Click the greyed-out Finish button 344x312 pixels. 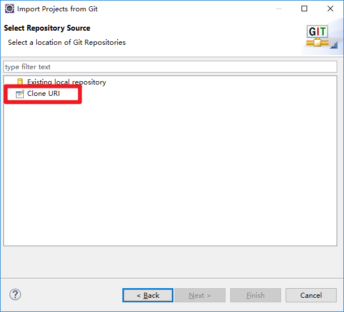(x=256, y=296)
